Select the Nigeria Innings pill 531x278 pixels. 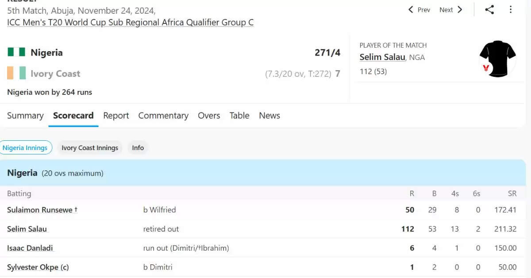(x=25, y=148)
